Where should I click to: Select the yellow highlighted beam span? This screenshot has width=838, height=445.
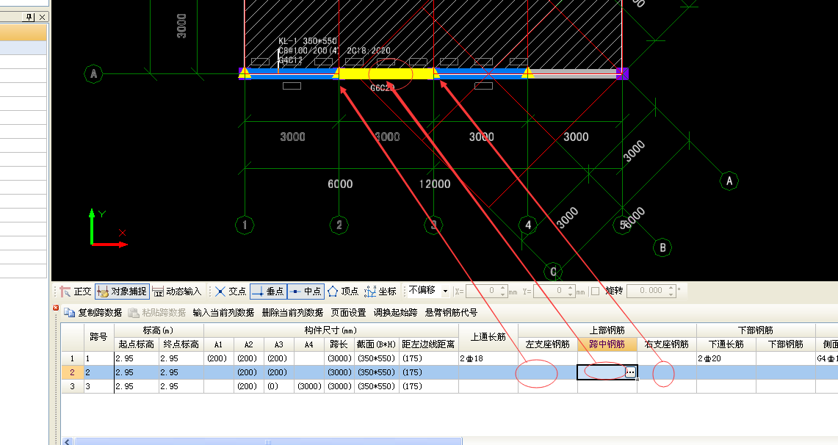tap(386, 73)
